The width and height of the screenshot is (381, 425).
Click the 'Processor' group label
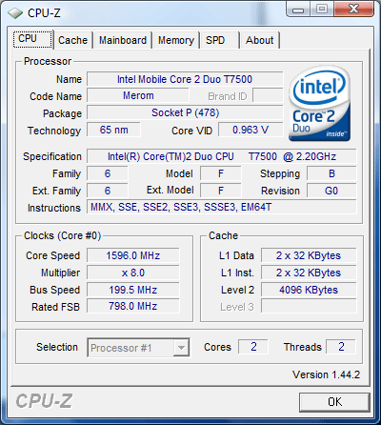(48, 61)
